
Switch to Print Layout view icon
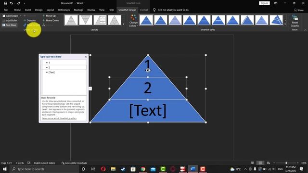(260, 163)
